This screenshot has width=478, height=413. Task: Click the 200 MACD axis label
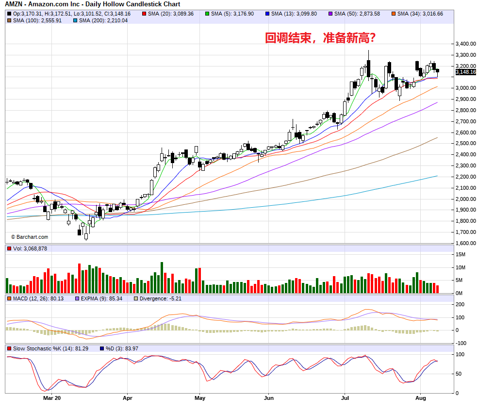tap(460, 304)
